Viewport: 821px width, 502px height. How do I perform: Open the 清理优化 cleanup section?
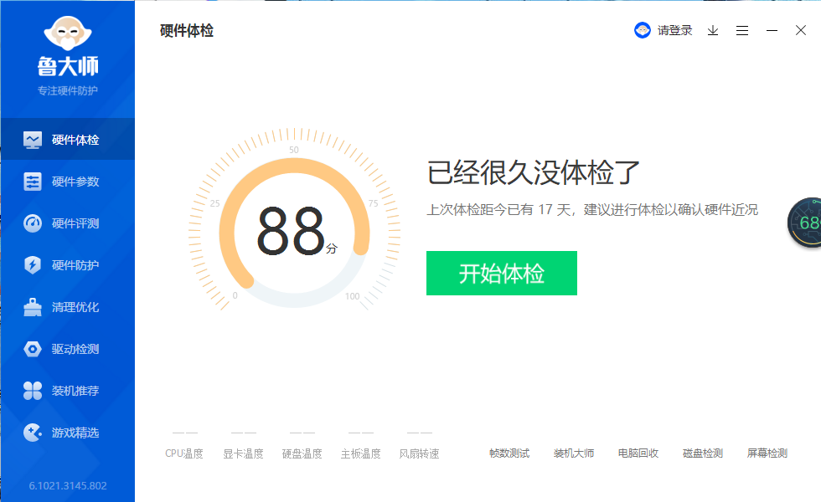click(x=67, y=306)
